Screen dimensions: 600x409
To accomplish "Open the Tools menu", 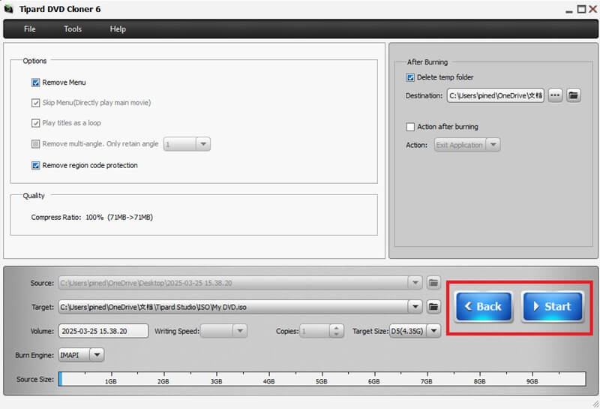I will coord(73,29).
